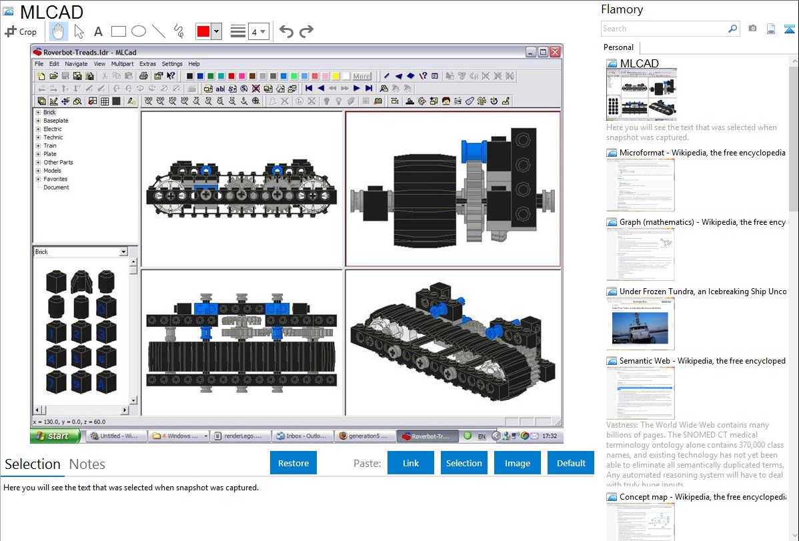Click the Models tree item
This screenshot has height=541, width=799.
[x=52, y=171]
